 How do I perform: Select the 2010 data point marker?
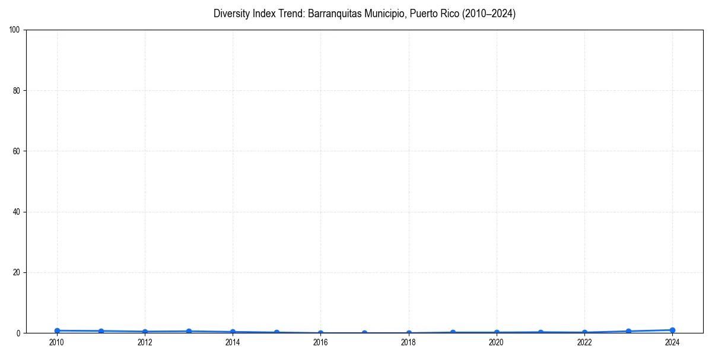pyautogui.click(x=56, y=330)
